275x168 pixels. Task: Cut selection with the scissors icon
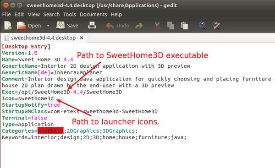click(157, 26)
